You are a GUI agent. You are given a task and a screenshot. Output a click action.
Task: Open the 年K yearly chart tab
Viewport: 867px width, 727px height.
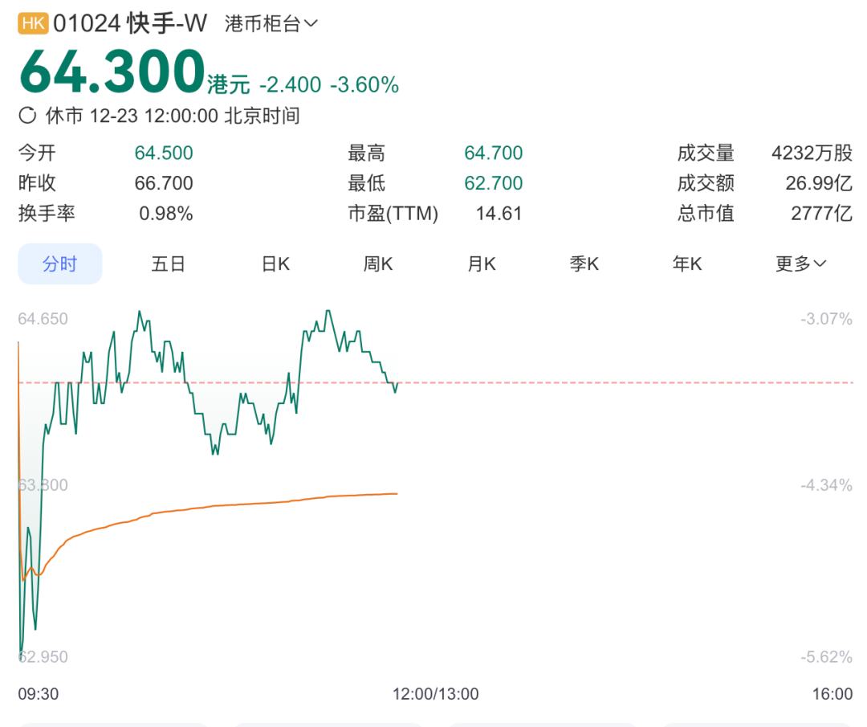click(687, 264)
